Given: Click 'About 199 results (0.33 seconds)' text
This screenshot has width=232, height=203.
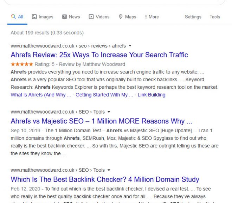Looking at the screenshot, I should pyautogui.click(x=47, y=33).
